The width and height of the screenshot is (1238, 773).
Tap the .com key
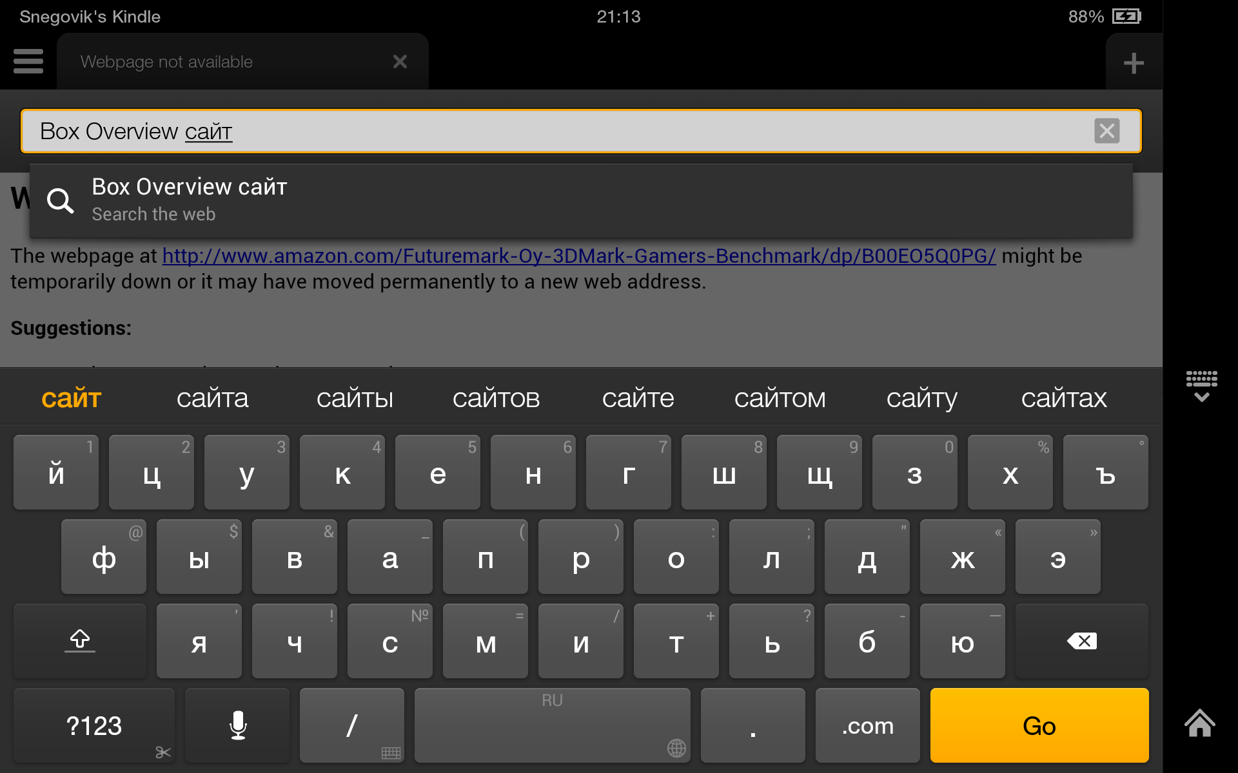tap(867, 725)
